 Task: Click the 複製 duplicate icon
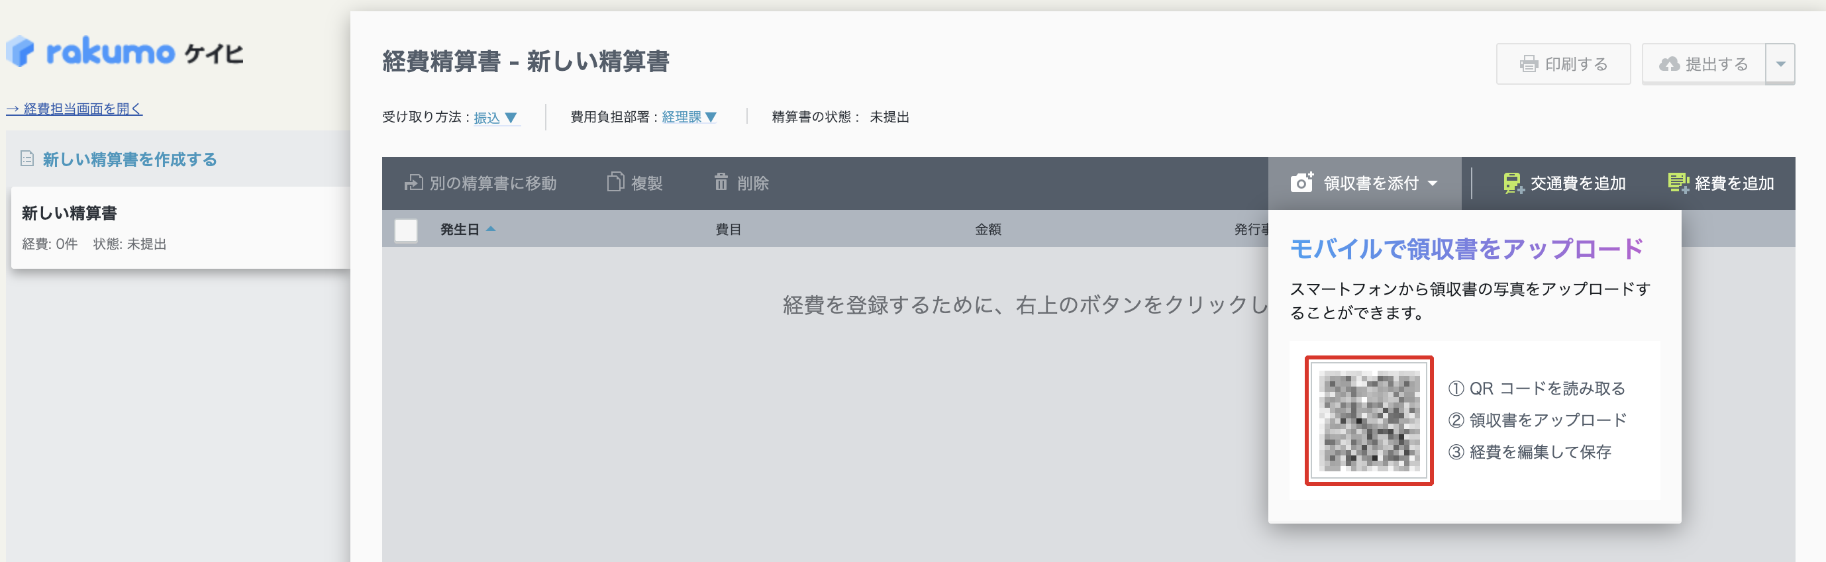click(615, 182)
